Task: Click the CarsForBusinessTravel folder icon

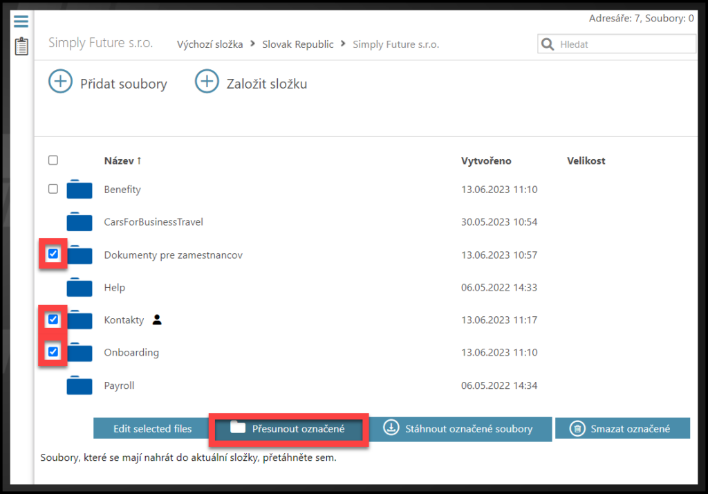Action: (80, 222)
